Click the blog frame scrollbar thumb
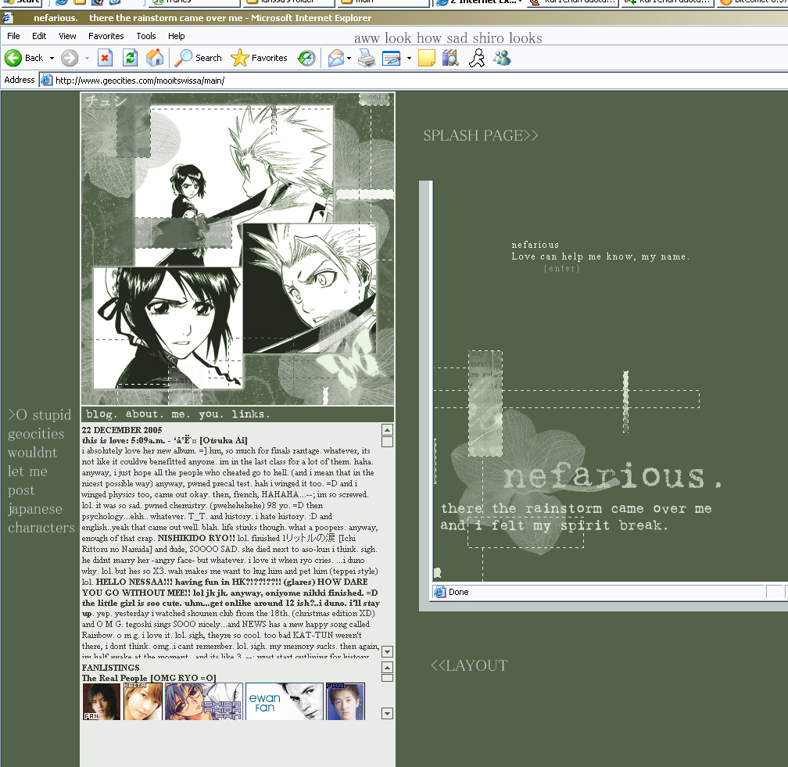788x767 pixels. pos(387,442)
